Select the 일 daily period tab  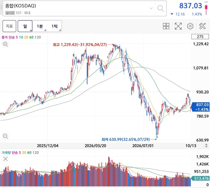click(x=25, y=26)
